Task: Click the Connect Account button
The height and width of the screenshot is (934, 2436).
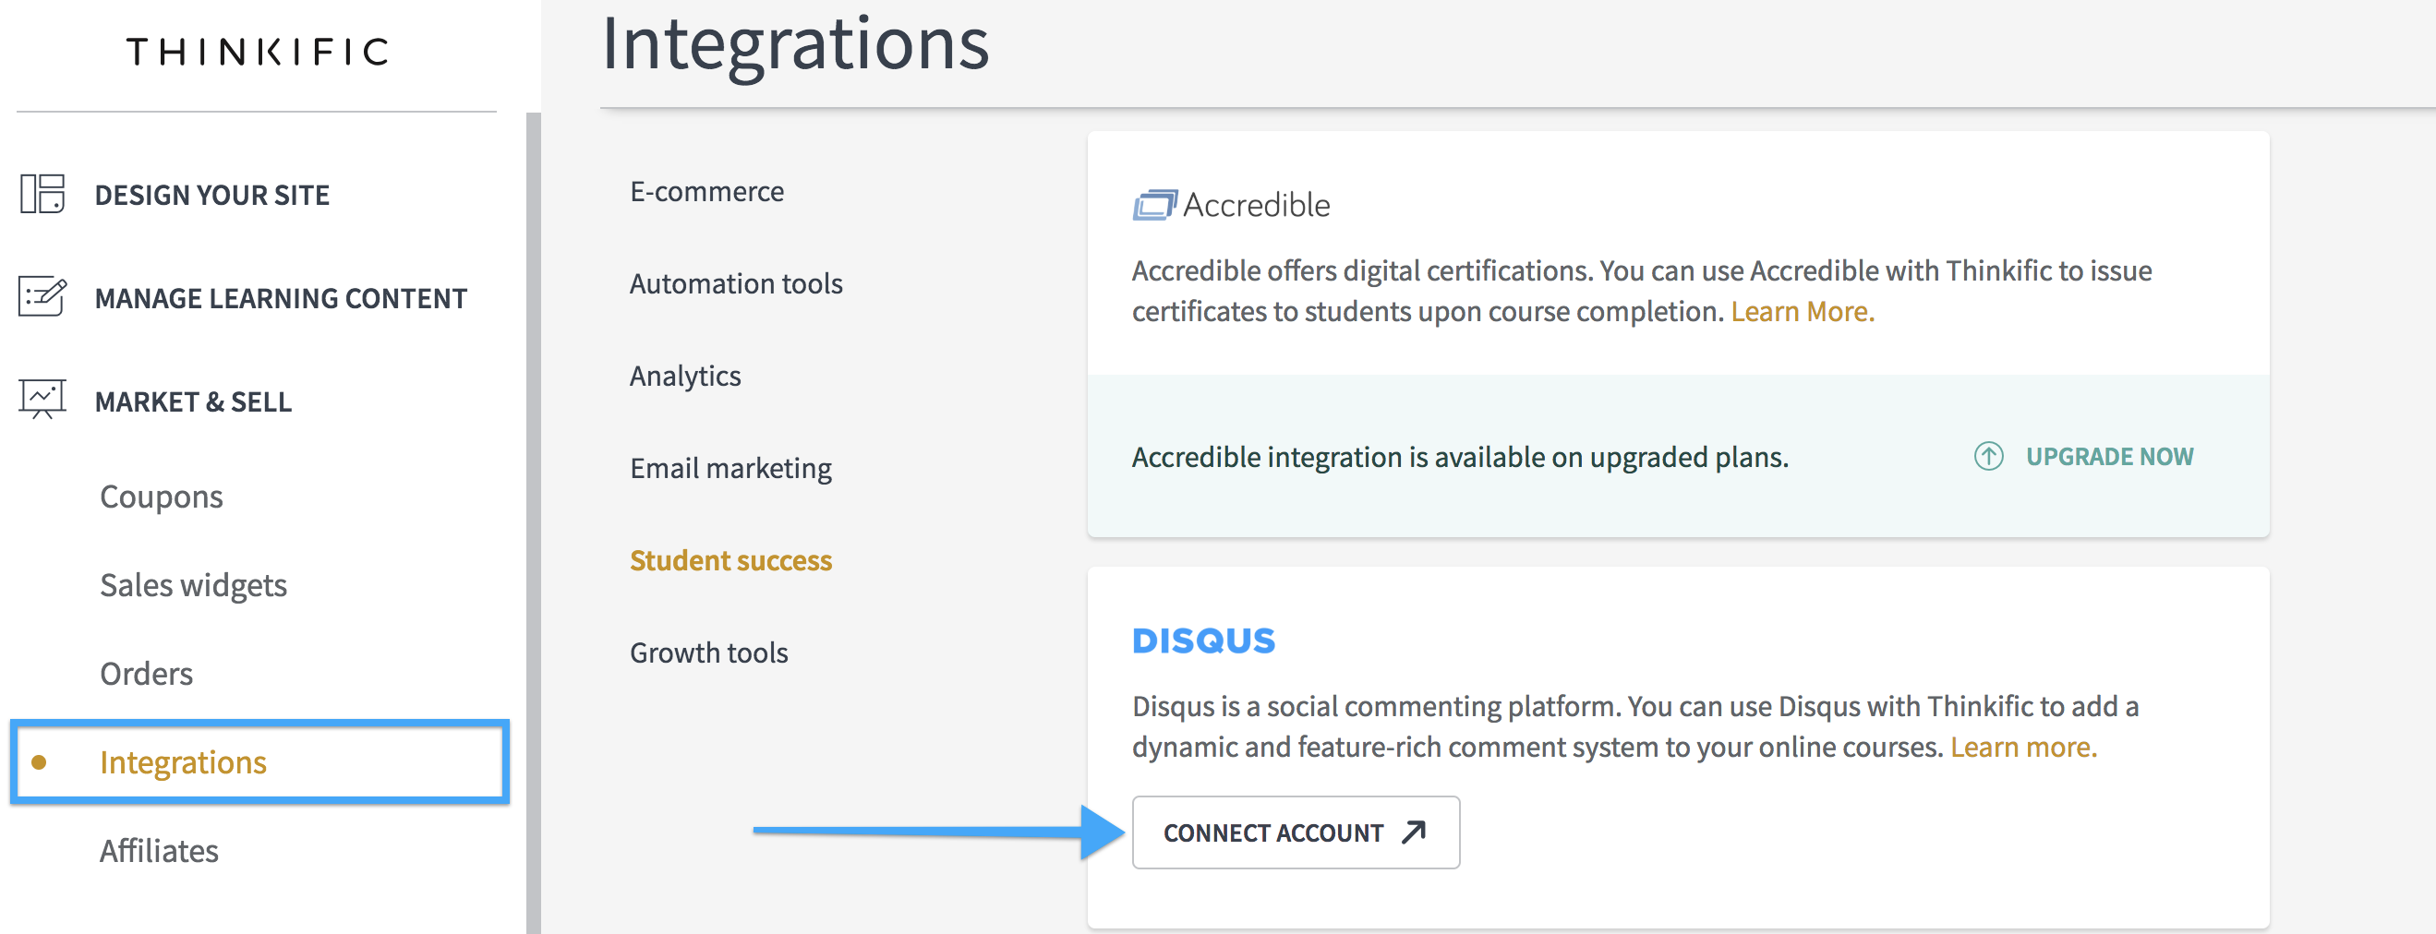Action: 1296,832
